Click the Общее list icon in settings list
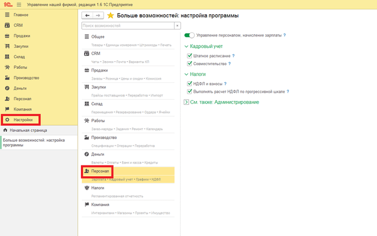377x236 pixels. click(87, 36)
